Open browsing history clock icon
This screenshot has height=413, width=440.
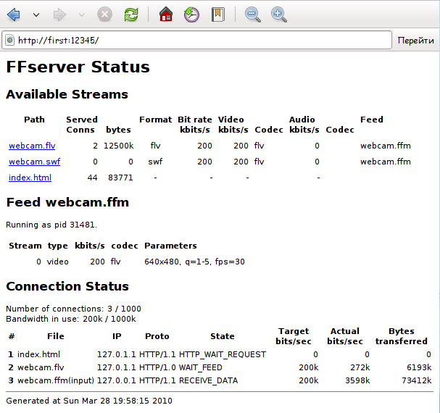click(191, 14)
